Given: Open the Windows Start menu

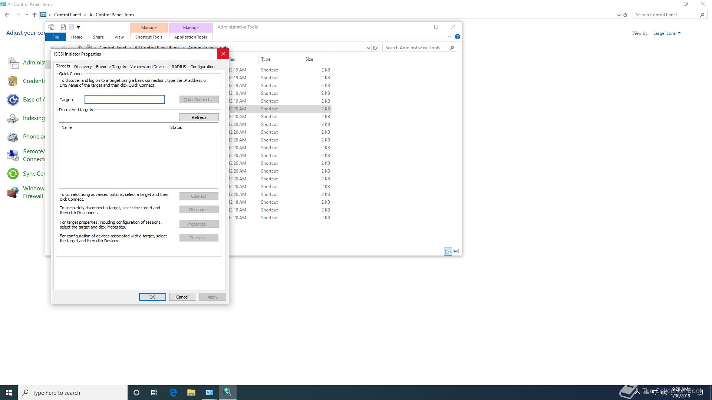Looking at the screenshot, I should [9, 393].
